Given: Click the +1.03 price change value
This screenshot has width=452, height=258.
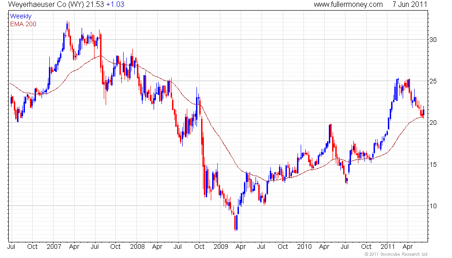Looking at the screenshot, I should tap(115, 4).
